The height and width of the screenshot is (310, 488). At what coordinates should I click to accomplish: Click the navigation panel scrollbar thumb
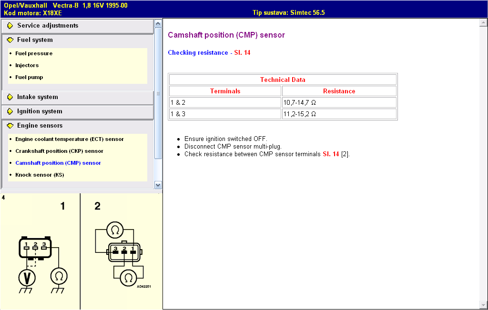[x=158, y=93]
